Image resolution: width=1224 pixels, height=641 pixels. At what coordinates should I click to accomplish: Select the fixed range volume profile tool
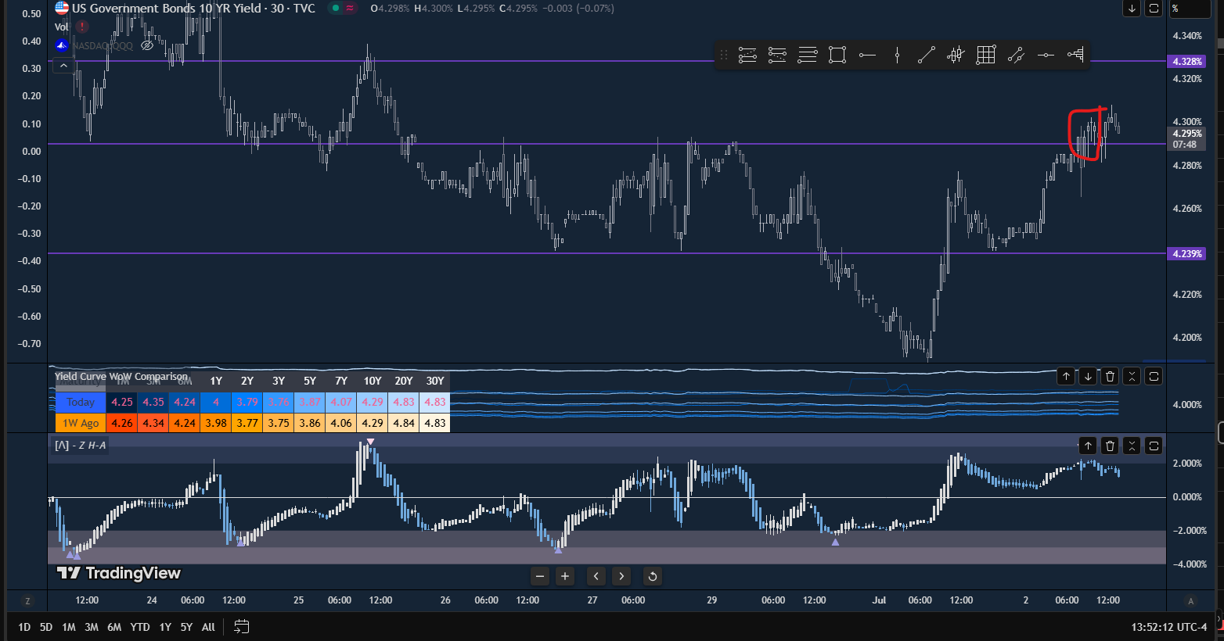1075,55
